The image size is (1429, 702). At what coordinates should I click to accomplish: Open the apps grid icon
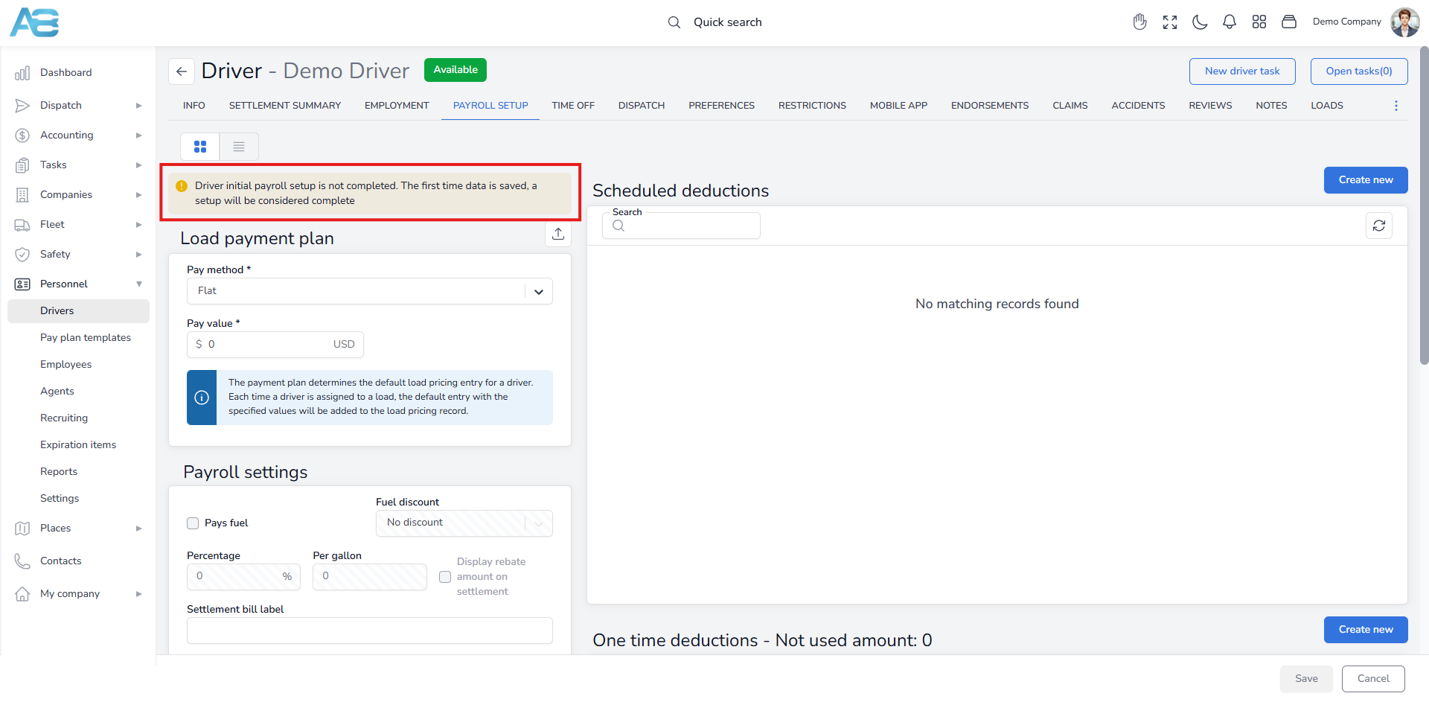(x=1259, y=22)
